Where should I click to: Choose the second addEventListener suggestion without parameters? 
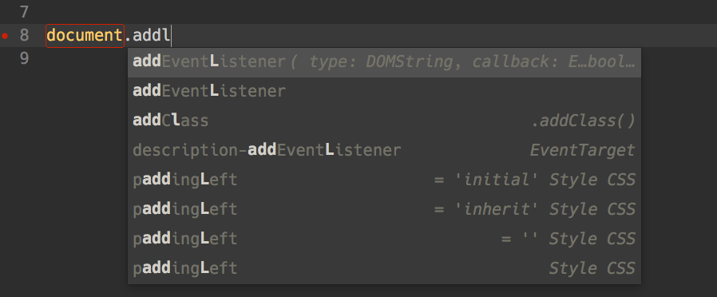click(384, 92)
